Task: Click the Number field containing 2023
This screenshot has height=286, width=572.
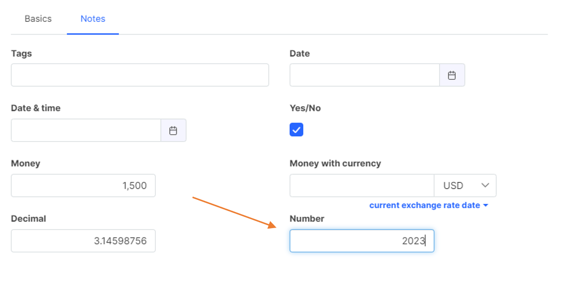Action: 362,241
